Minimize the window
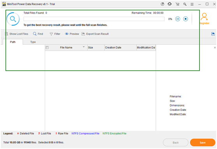This screenshot has height=149, width=217. point(199,4)
